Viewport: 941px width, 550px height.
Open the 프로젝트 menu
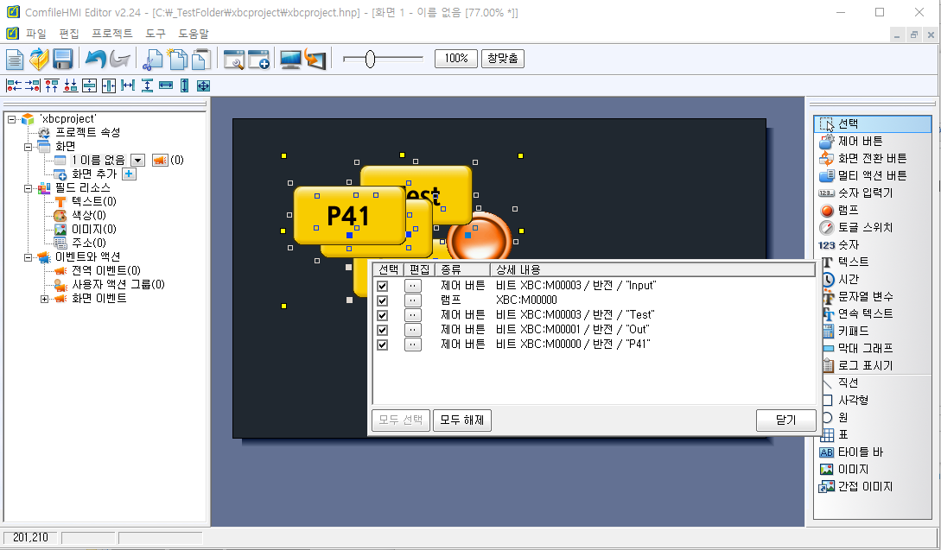coord(112,34)
